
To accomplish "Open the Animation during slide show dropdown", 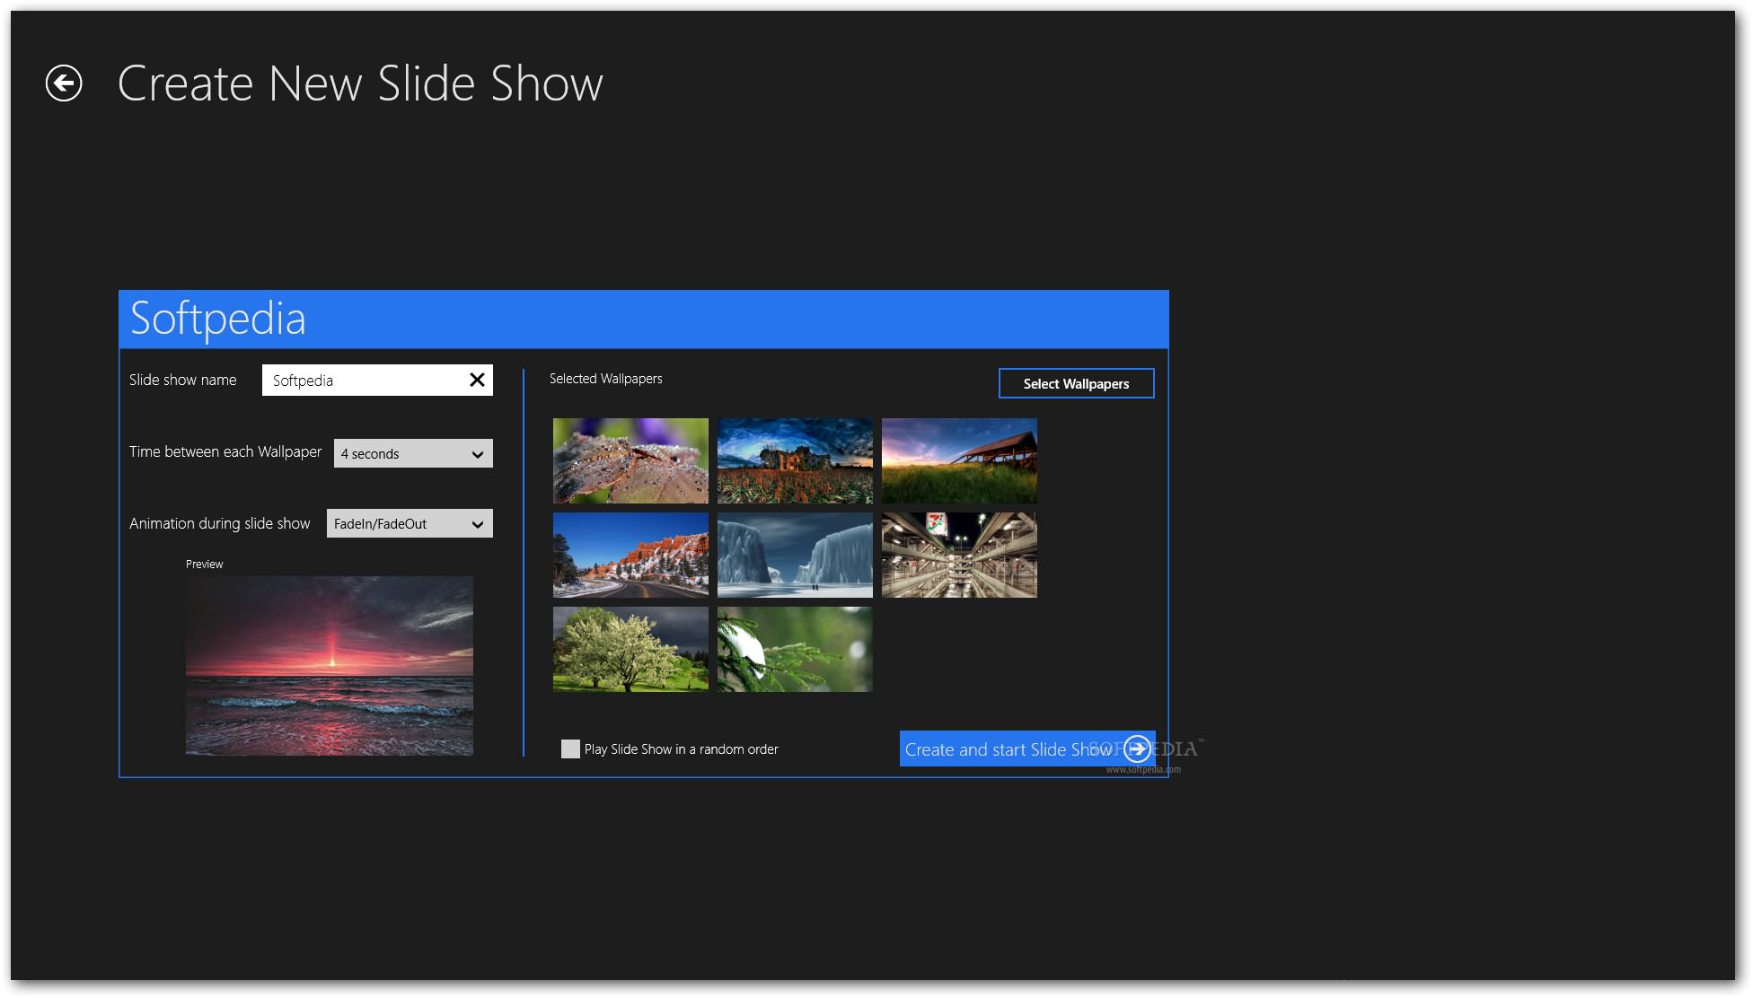I will click(410, 523).
